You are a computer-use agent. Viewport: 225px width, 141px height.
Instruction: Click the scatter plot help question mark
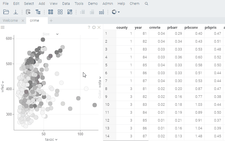(89, 27)
